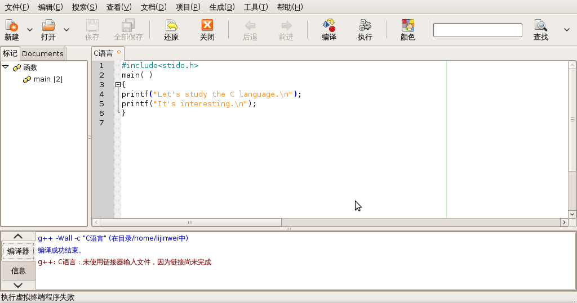This screenshot has width=577, height=303.
Task: Click the printf "Let's study the C language" line
Action: pos(212,94)
